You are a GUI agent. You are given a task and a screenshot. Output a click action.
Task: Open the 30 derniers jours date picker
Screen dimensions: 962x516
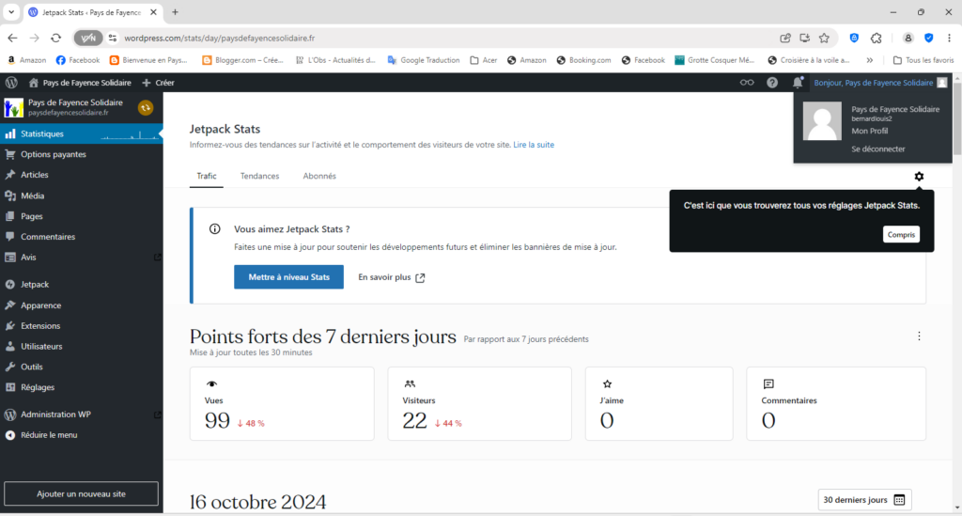click(863, 500)
